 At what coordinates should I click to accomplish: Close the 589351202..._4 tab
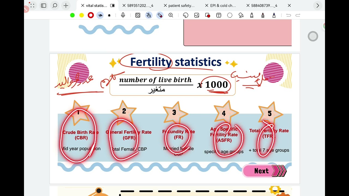point(124,5)
